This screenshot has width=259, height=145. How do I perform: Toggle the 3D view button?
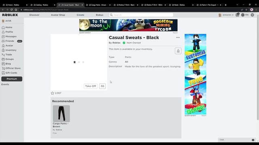click(x=102, y=86)
